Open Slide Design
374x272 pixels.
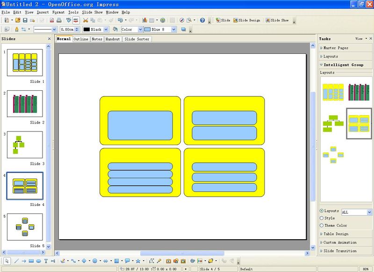click(x=247, y=20)
